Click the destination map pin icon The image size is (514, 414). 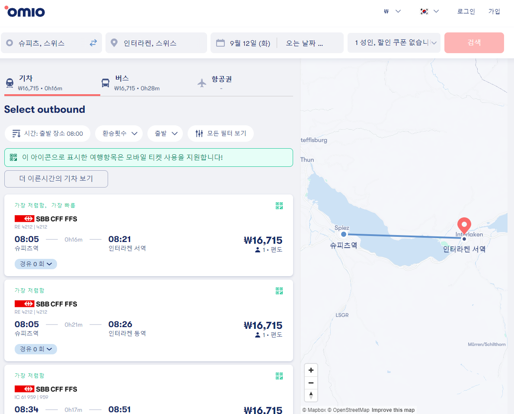click(114, 43)
